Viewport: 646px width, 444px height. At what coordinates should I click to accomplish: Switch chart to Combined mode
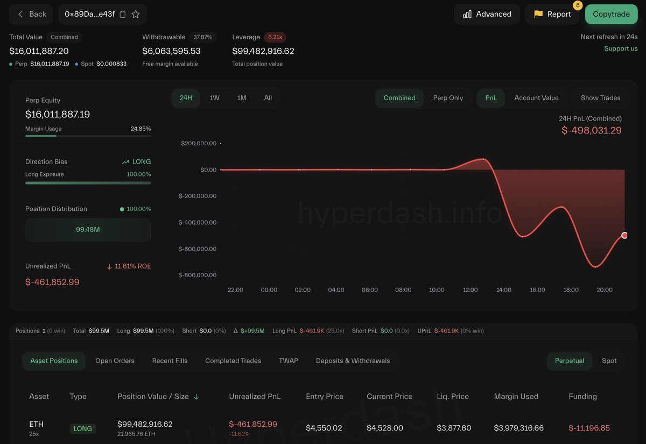399,98
